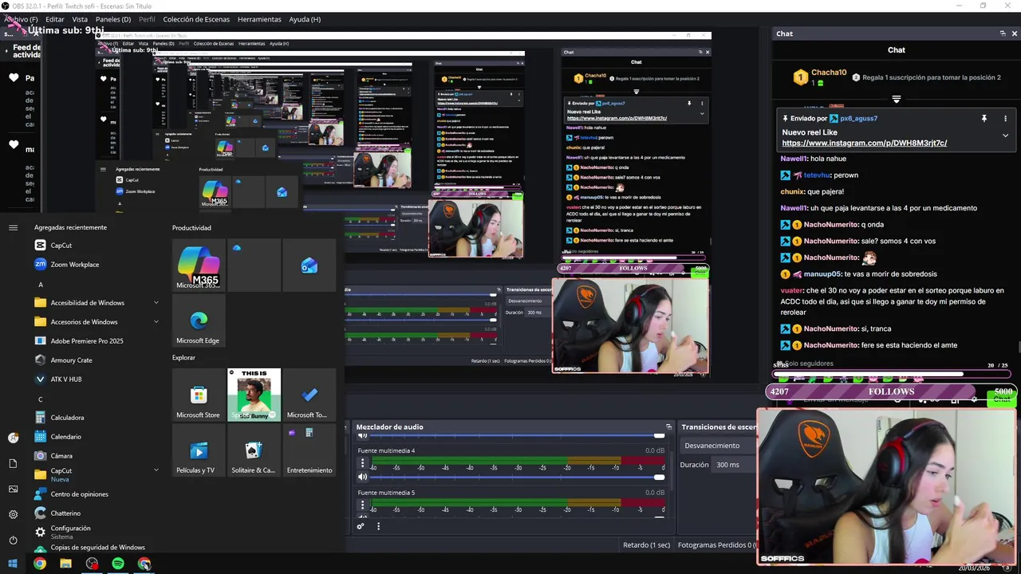This screenshot has width=1021, height=574.
Task: Launch Armoury Crate app
Action: pyautogui.click(x=96, y=360)
